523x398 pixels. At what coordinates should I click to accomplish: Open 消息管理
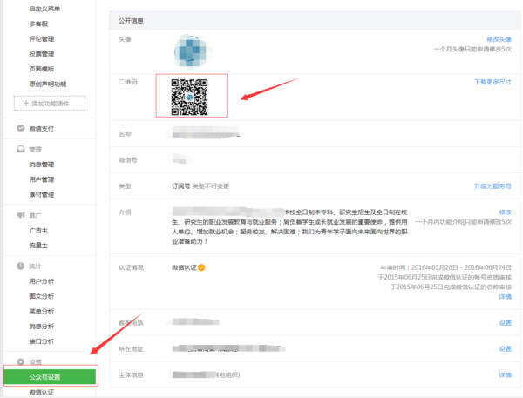[41, 165]
